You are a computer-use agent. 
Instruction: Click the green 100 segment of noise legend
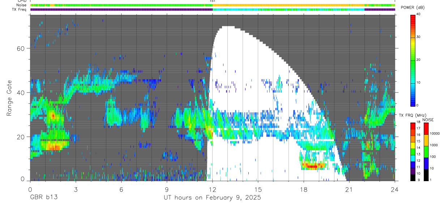pos(426,152)
